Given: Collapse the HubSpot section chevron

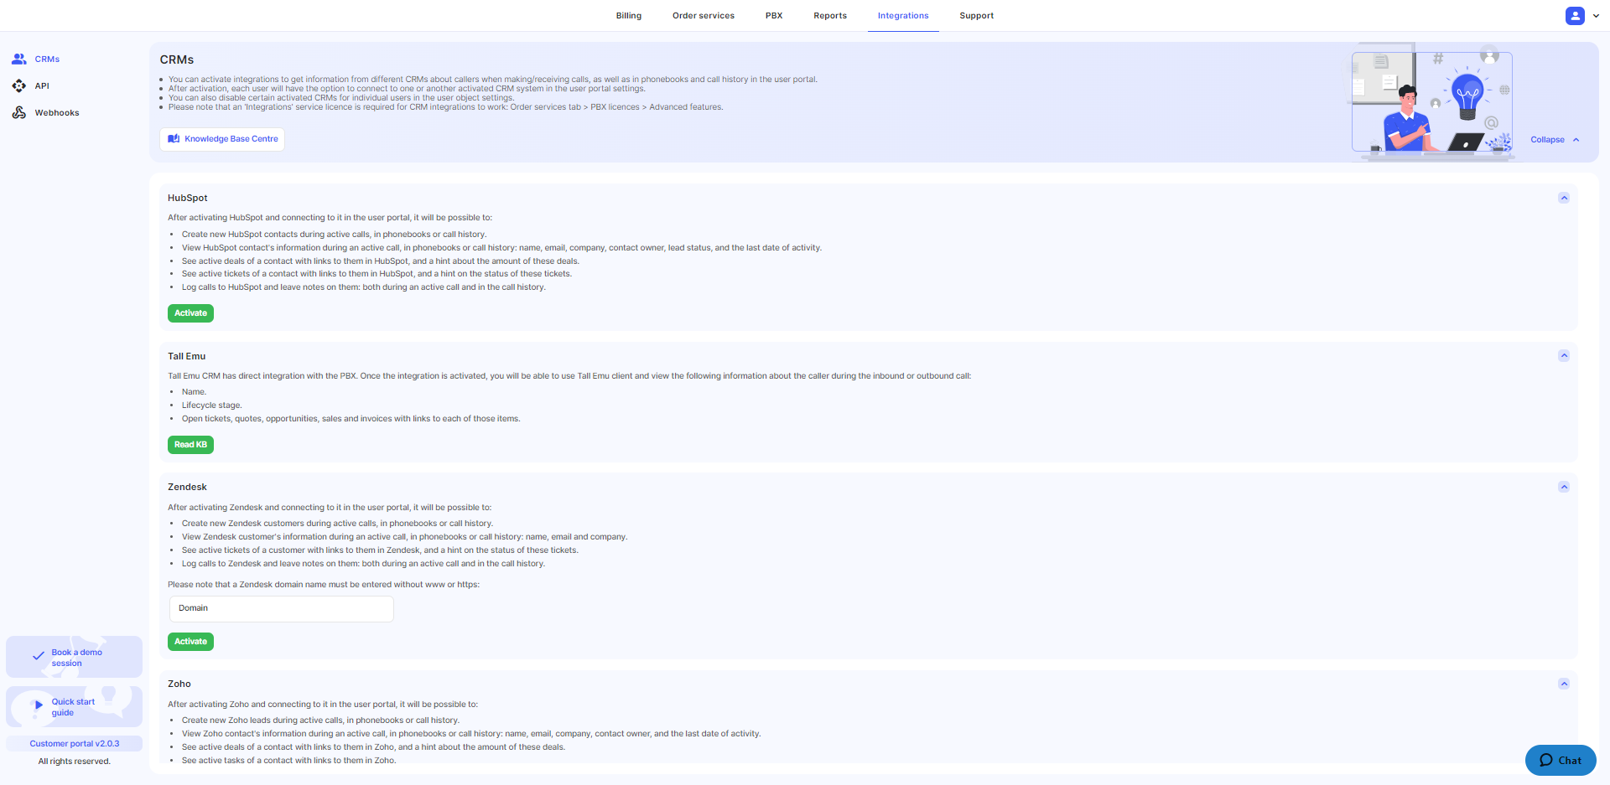Looking at the screenshot, I should click(1564, 198).
